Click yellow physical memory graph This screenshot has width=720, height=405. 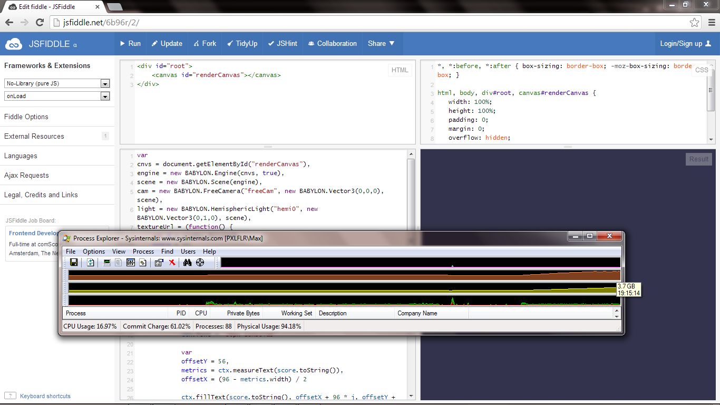click(345, 288)
